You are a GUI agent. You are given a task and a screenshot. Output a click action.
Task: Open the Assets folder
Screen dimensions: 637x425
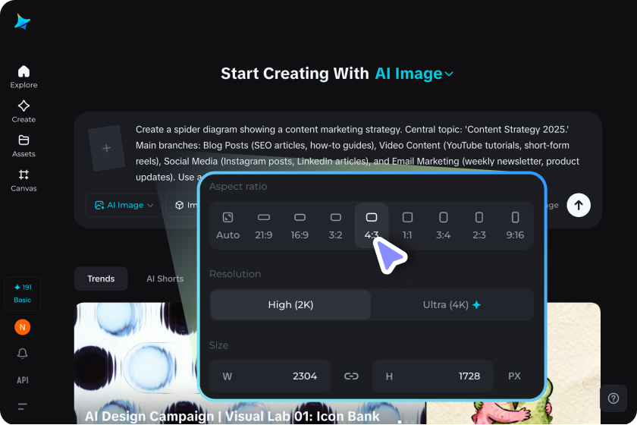[24, 146]
